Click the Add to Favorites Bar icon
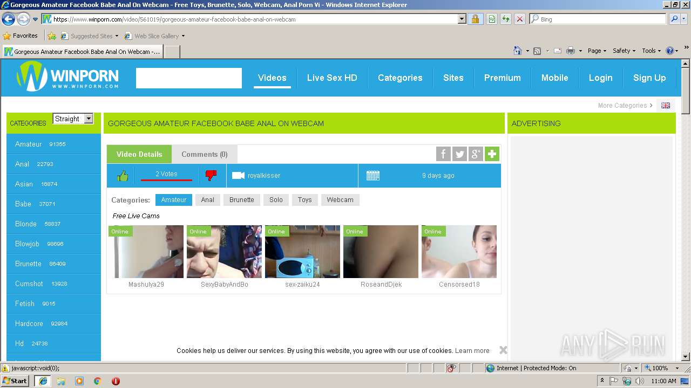The image size is (691, 388). (52, 36)
